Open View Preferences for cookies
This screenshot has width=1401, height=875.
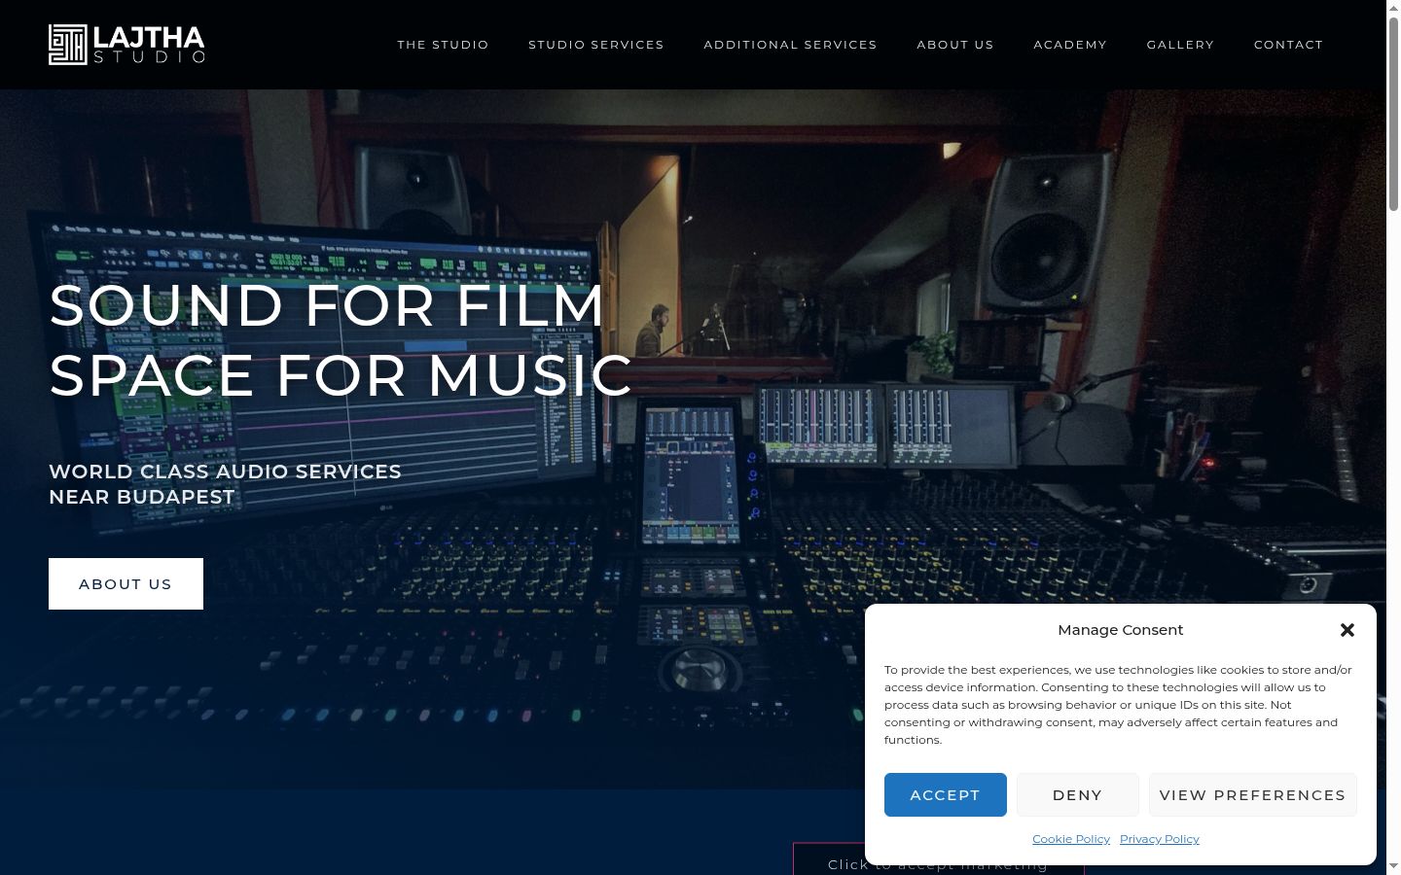pyautogui.click(x=1252, y=794)
